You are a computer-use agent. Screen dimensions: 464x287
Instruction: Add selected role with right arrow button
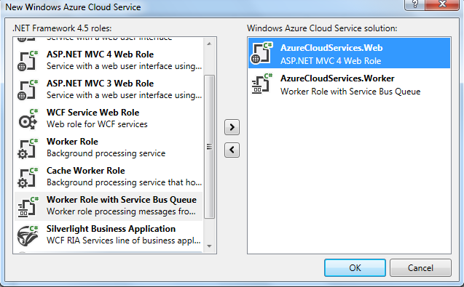click(x=232, y=127)
